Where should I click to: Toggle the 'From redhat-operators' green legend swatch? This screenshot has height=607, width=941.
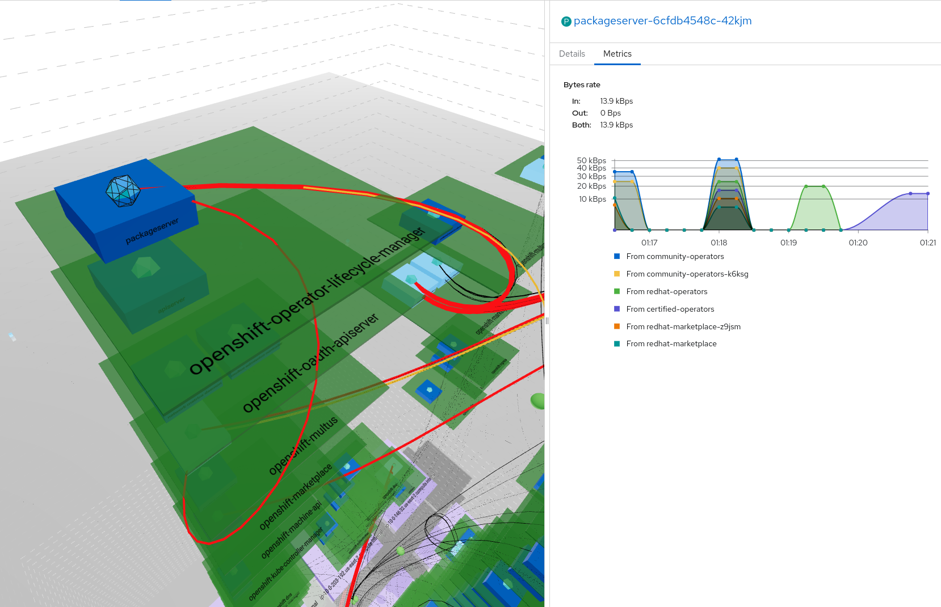(617, 291)
